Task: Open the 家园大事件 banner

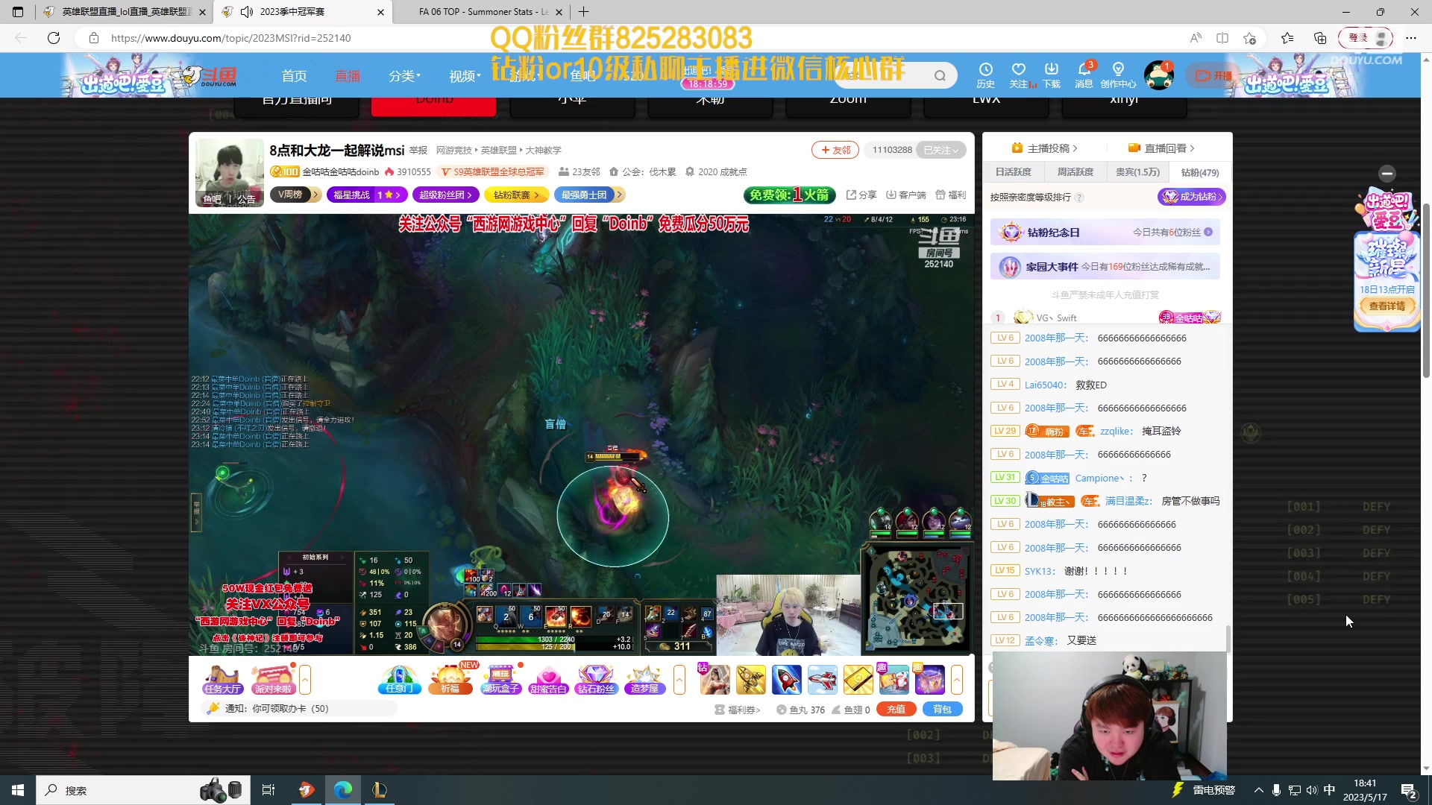Action: 1105,267
